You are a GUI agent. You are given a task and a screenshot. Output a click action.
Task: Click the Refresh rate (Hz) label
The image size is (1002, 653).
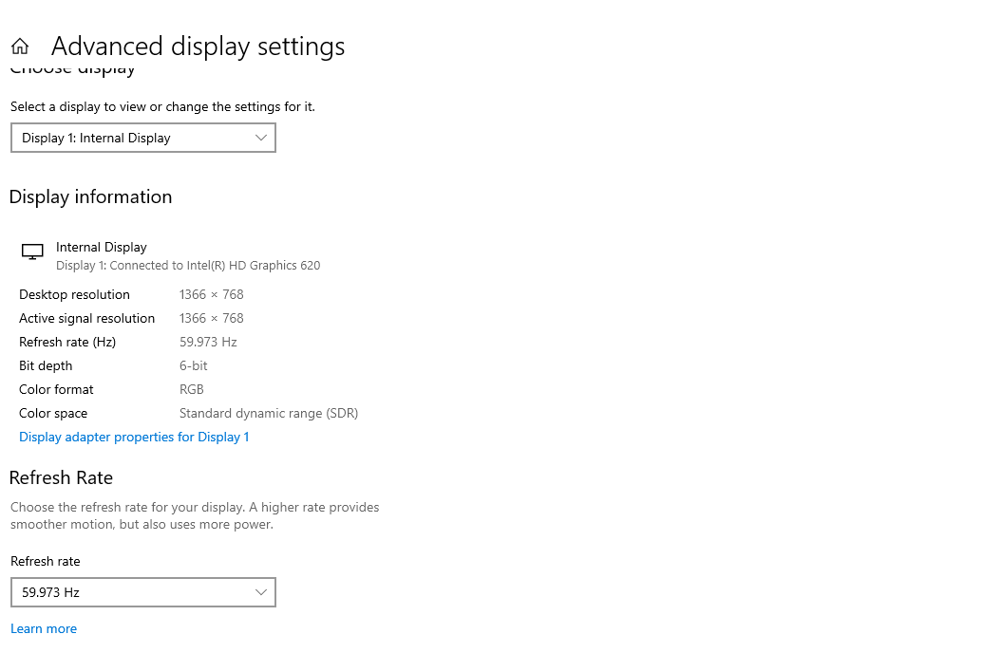tap(67, 342)
